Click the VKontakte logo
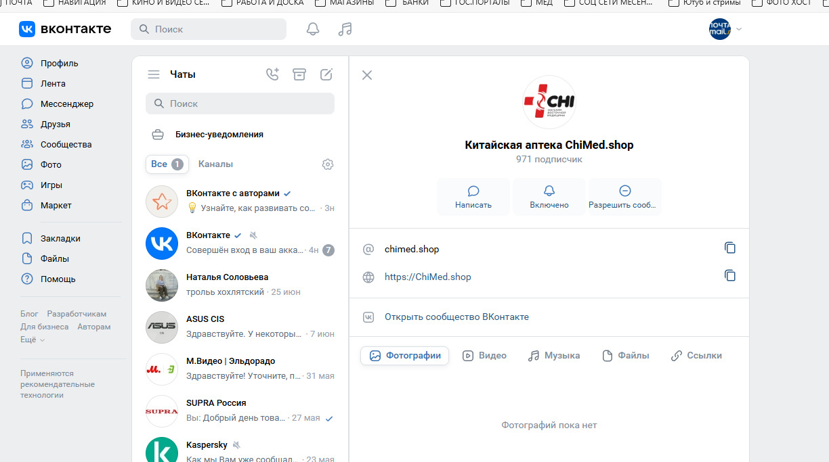 point(65,29)
